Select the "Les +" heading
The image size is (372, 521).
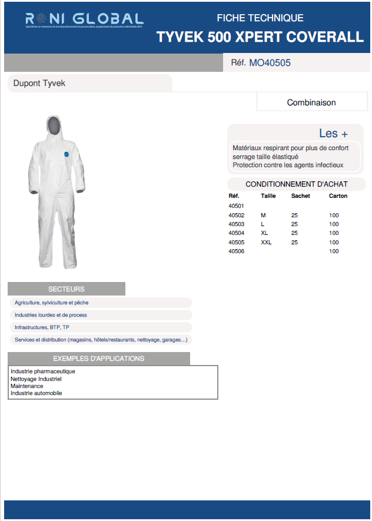(x=333, y=134)
